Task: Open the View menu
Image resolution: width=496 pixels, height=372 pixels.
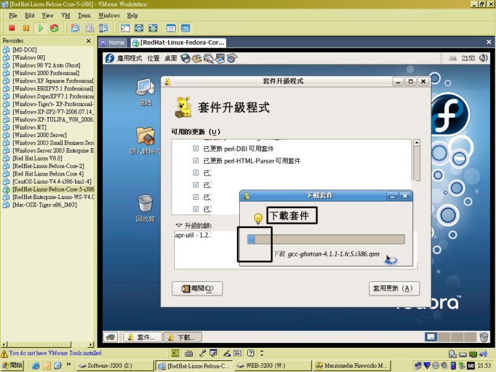Action: click(x=48, y=15)
